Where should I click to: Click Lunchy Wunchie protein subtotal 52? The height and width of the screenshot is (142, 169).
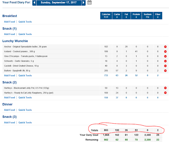click(136, 75)
